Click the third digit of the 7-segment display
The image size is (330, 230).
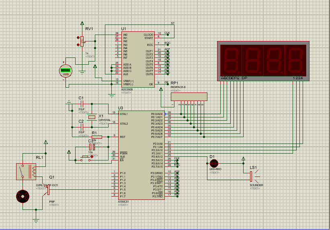[x=274, y=60]
